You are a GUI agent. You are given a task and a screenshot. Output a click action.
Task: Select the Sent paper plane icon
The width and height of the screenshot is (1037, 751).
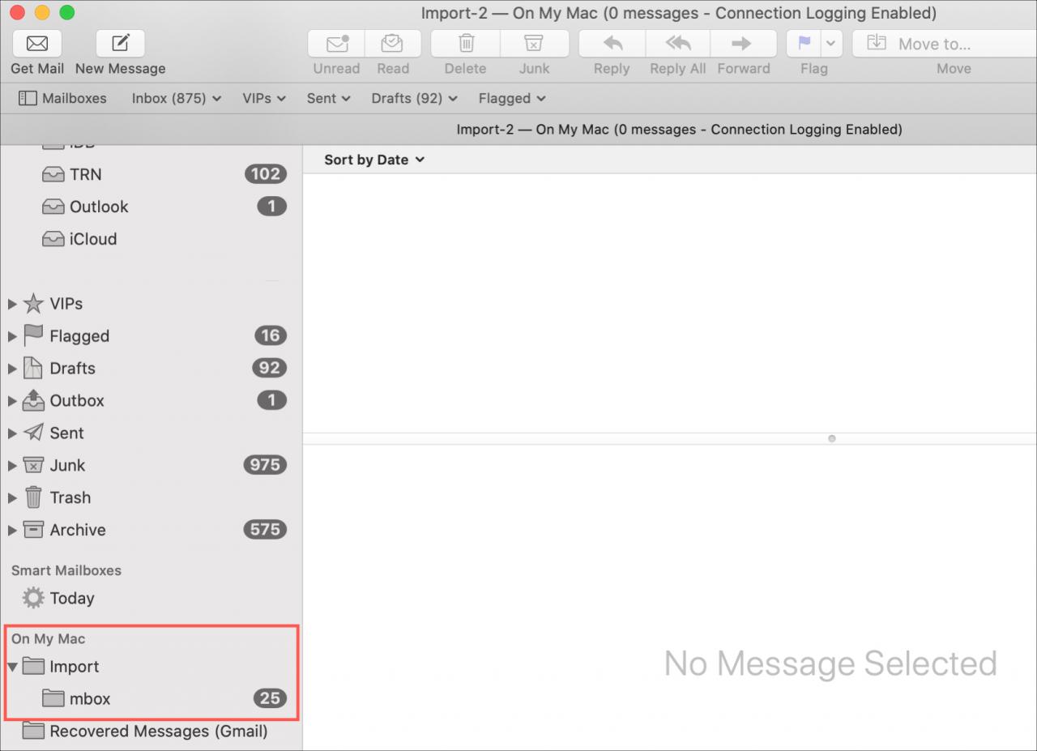click(x=33, y=433)
